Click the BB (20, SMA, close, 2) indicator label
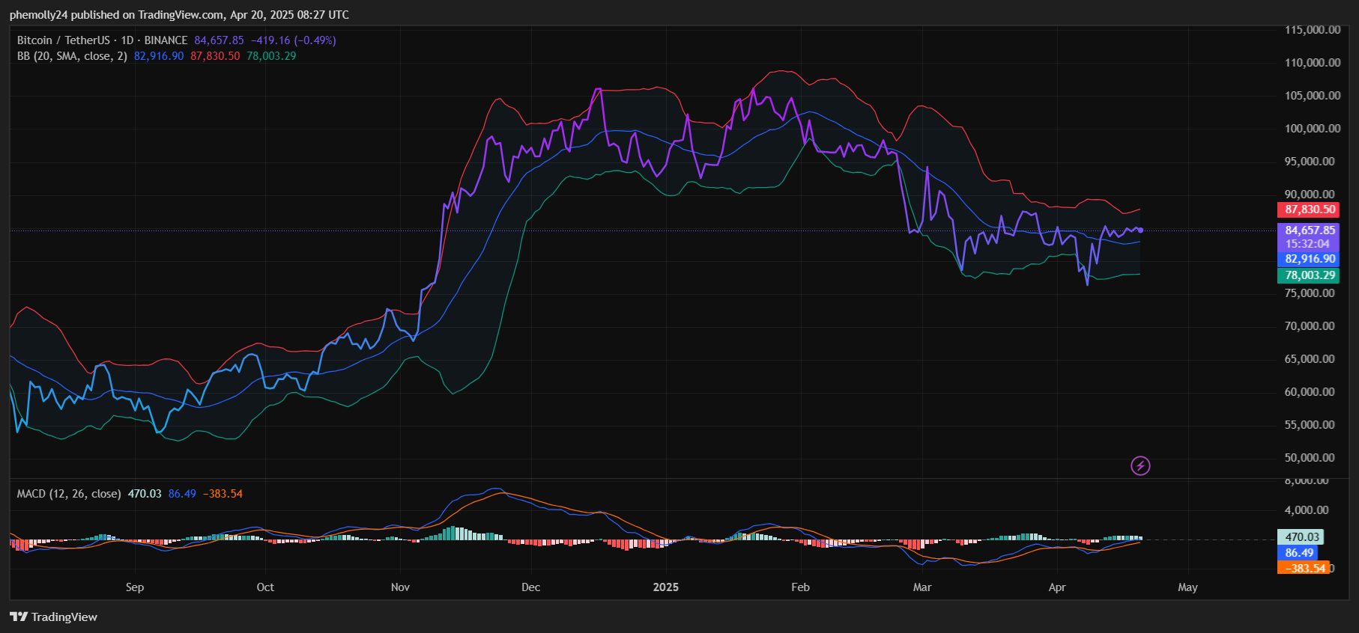This screenshot has width=1359, height=633. [x=72, y=56]
